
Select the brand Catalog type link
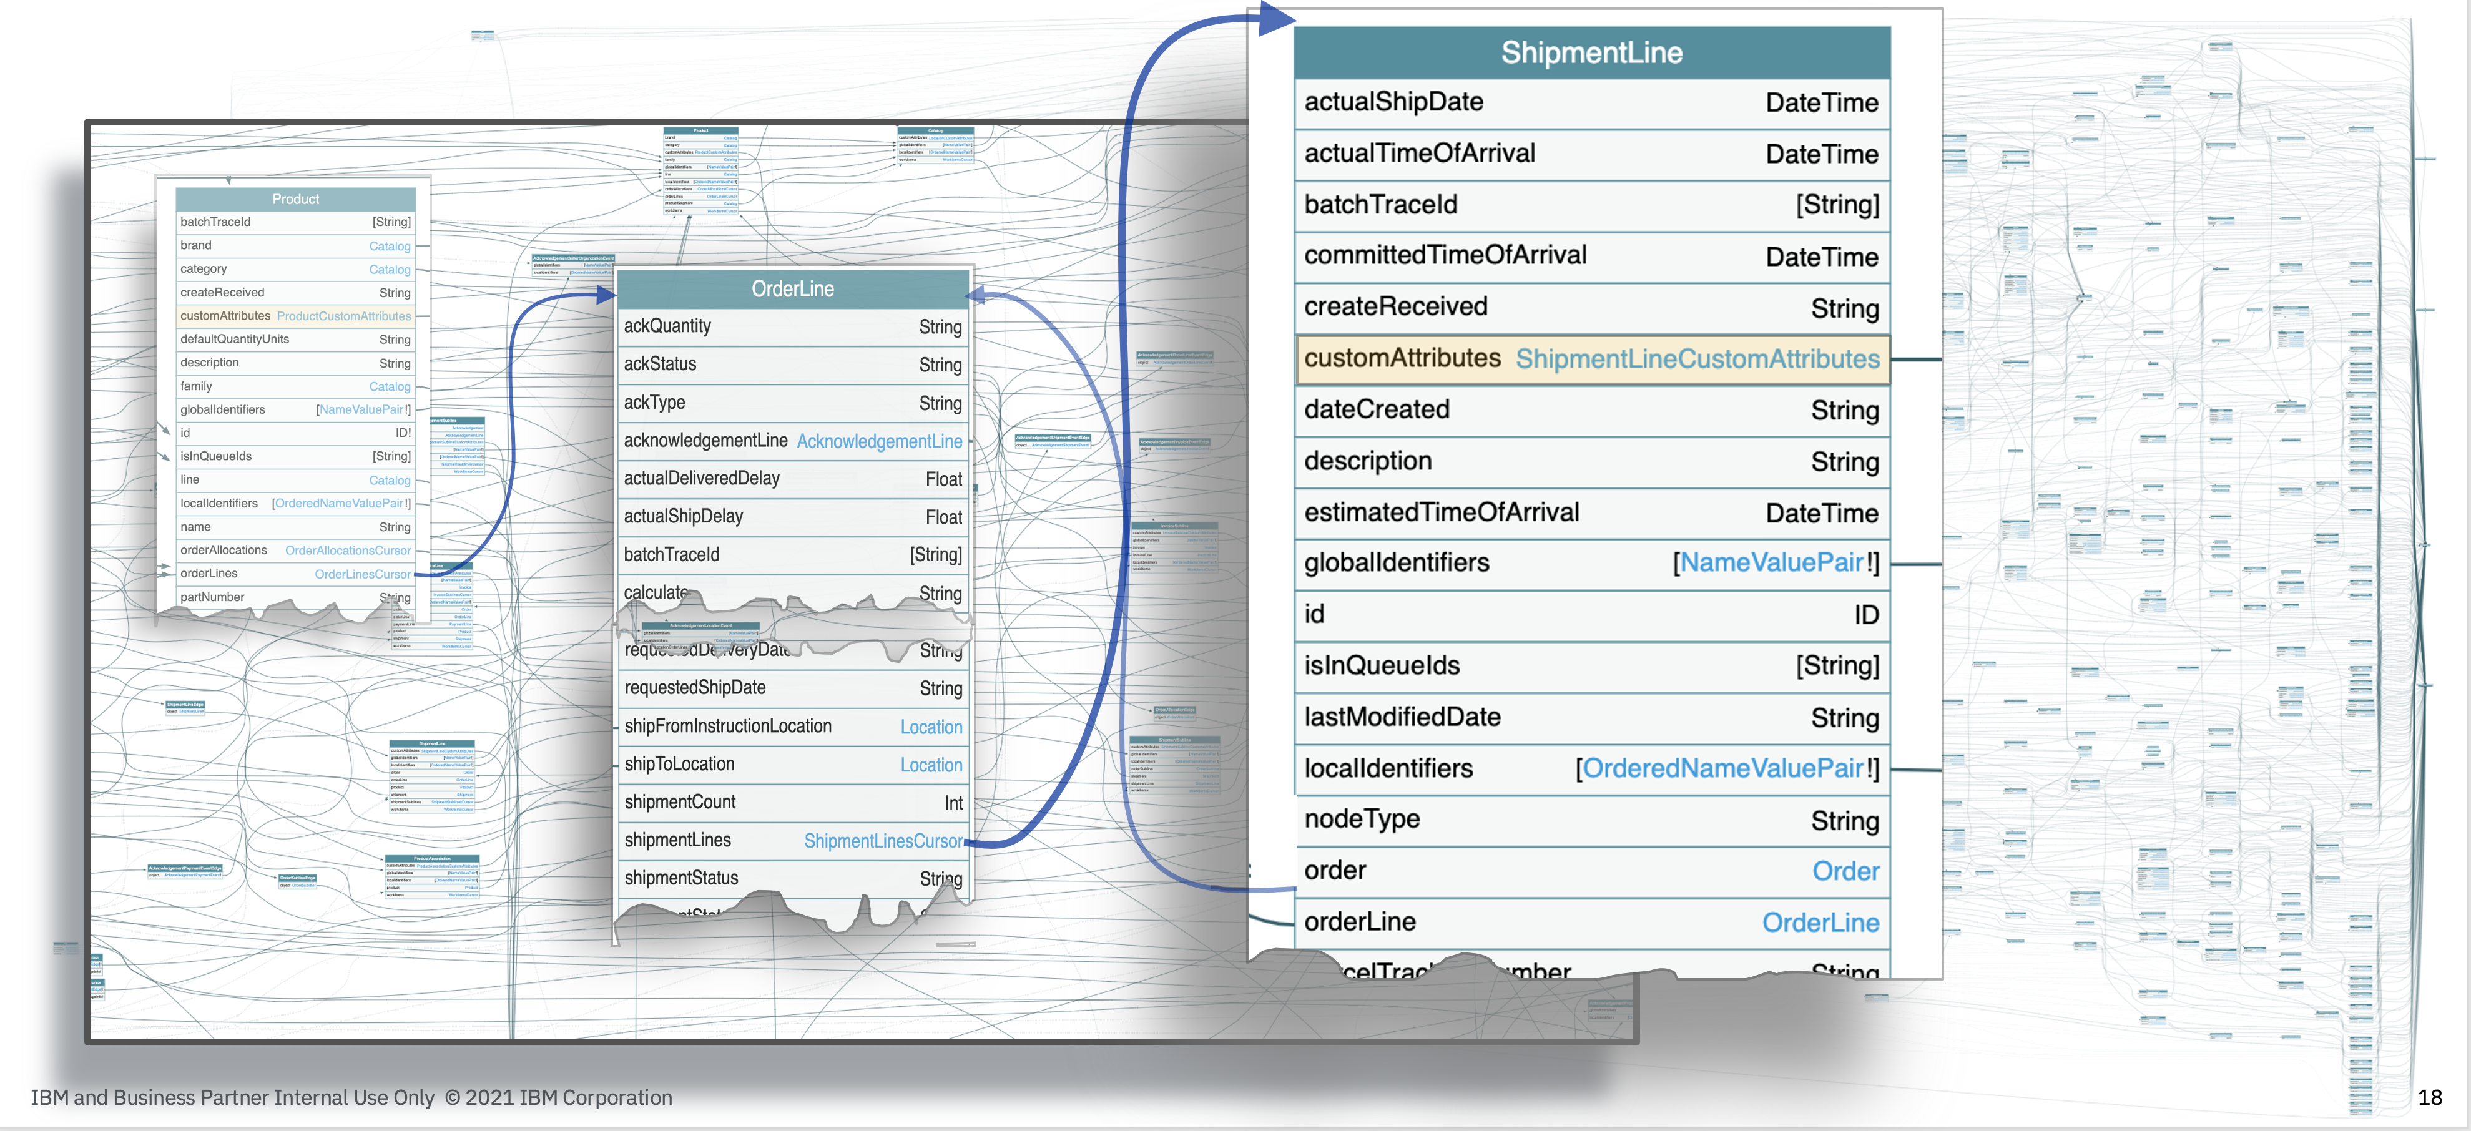point(390,247)
